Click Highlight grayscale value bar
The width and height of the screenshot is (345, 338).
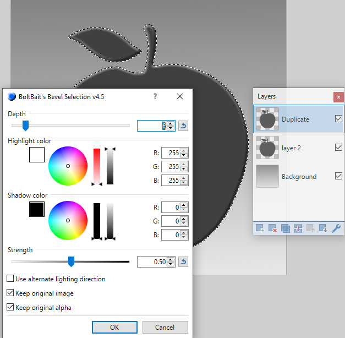coord(110,166)
